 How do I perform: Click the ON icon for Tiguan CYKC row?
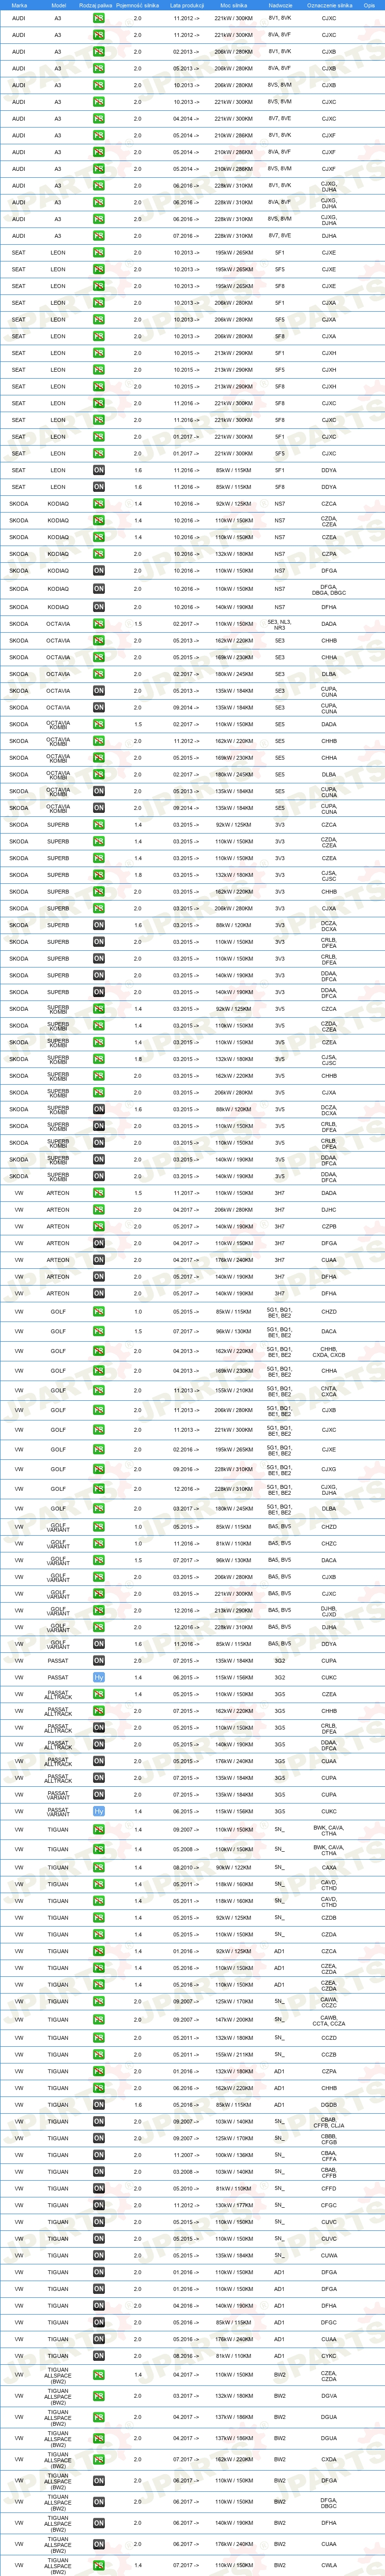pyautogui.click(x=99, y=2355)
